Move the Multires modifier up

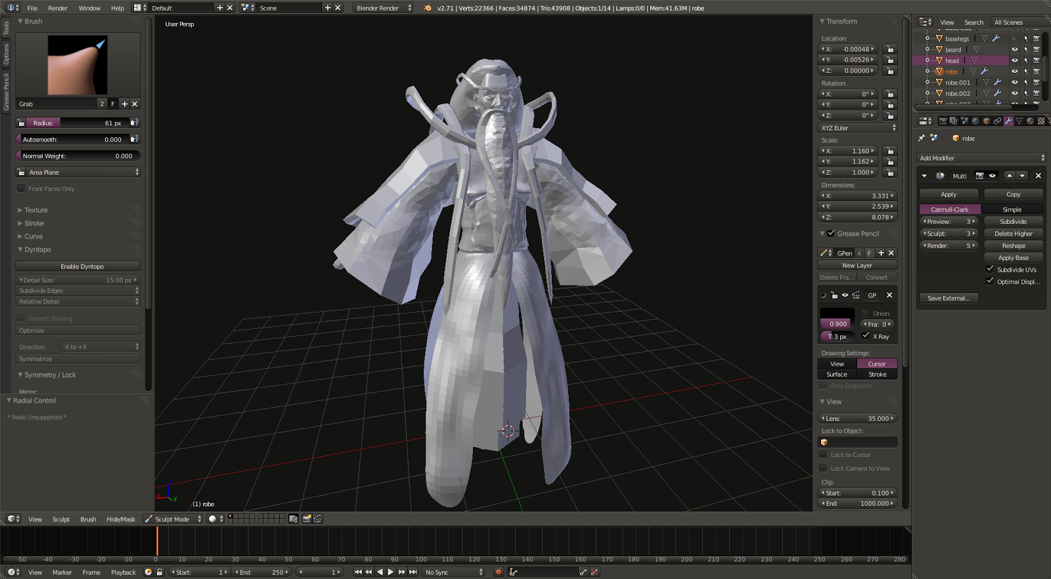coord(1010,176)
